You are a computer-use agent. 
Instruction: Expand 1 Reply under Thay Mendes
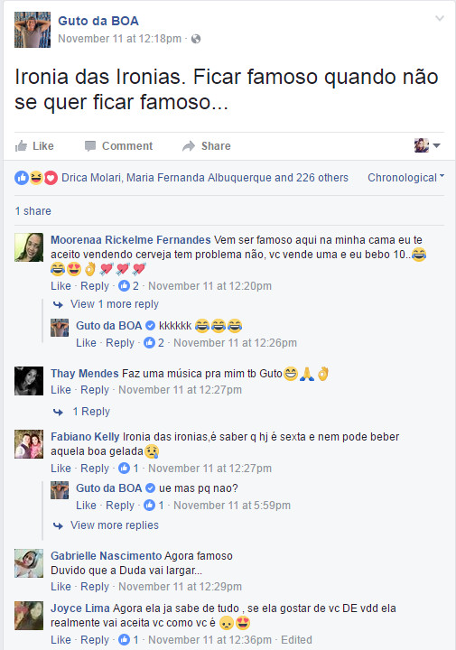pyautogui.click(x=91, y=412)
